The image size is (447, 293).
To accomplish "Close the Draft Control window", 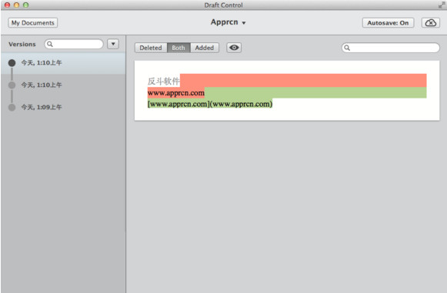I will click(x=8, y=5).
